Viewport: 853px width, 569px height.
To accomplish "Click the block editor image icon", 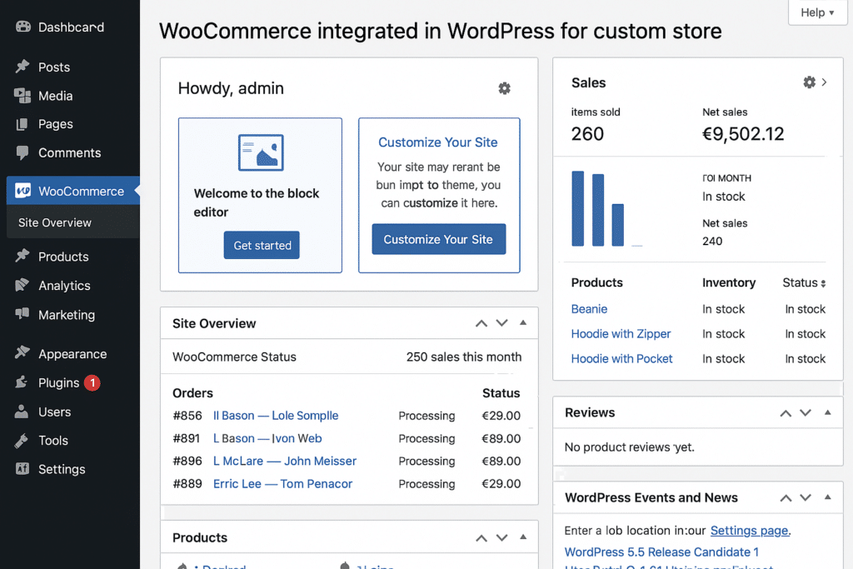I will pyautogui.click(x=261, y=152).
